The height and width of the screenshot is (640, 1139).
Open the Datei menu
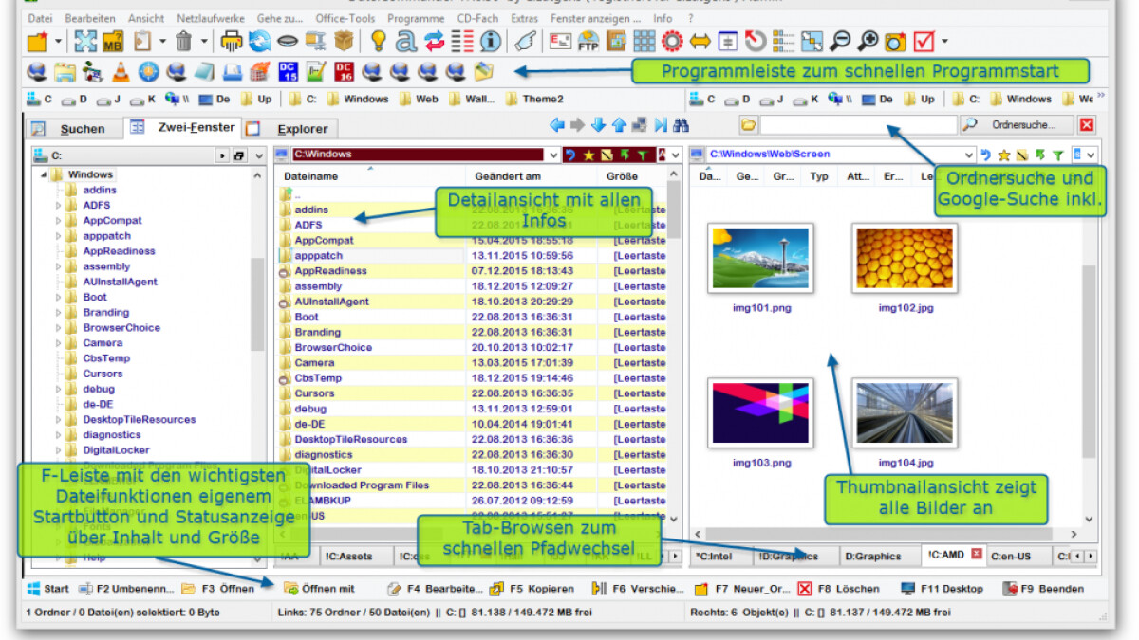click(41, 18)
